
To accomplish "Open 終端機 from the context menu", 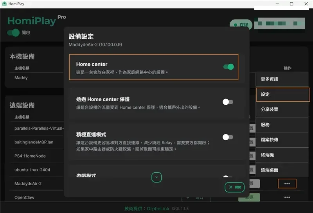I will [x=282, y=155].
